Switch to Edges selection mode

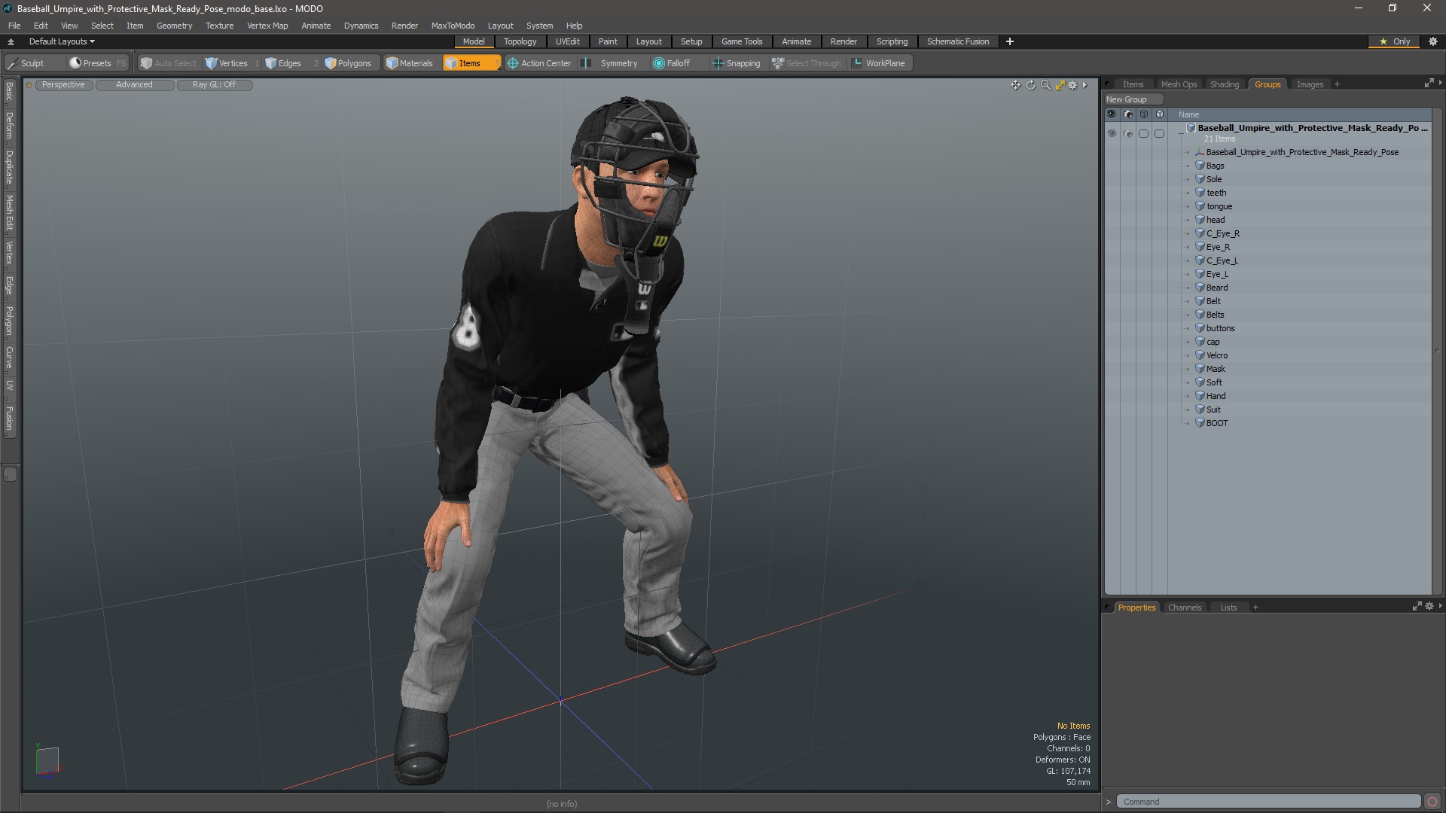coord(283,63)
